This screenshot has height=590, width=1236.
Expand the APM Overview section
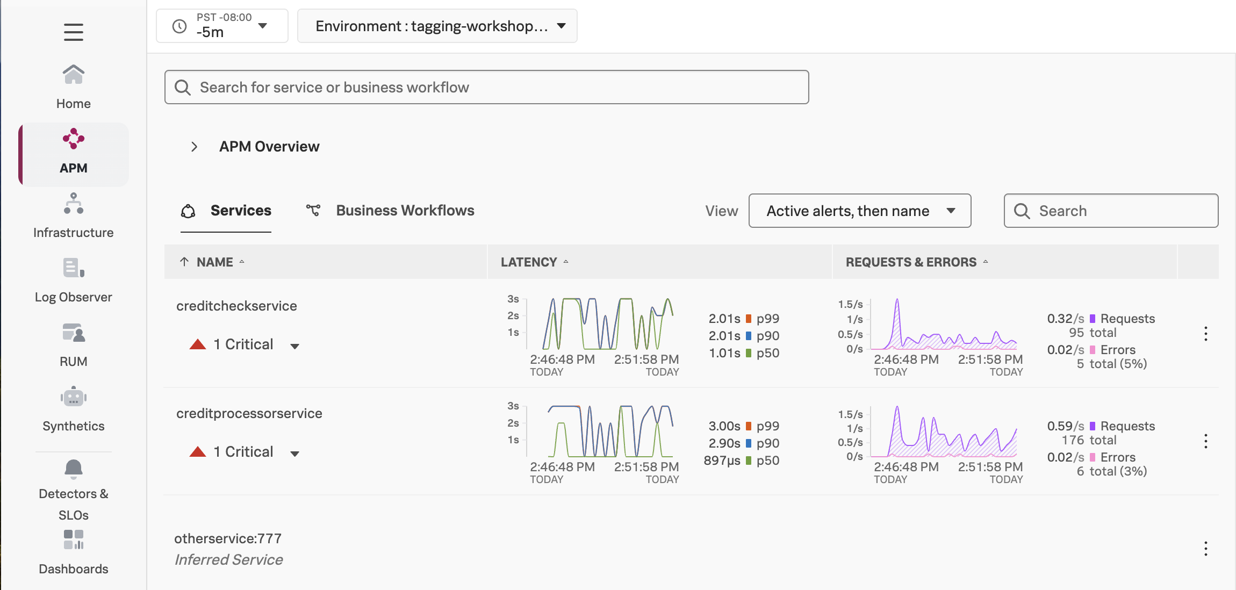point(195,147)
